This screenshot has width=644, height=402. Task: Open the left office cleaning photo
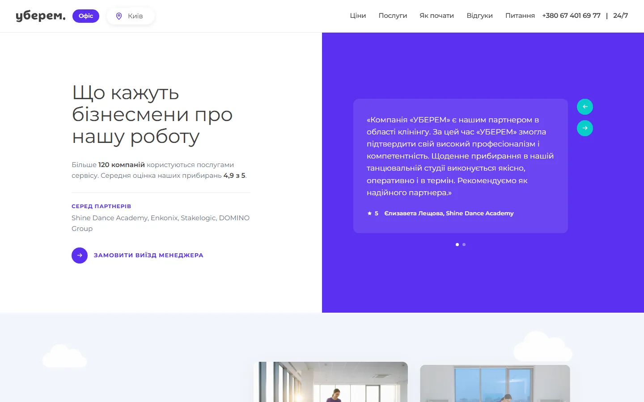[x=330, y=382]
